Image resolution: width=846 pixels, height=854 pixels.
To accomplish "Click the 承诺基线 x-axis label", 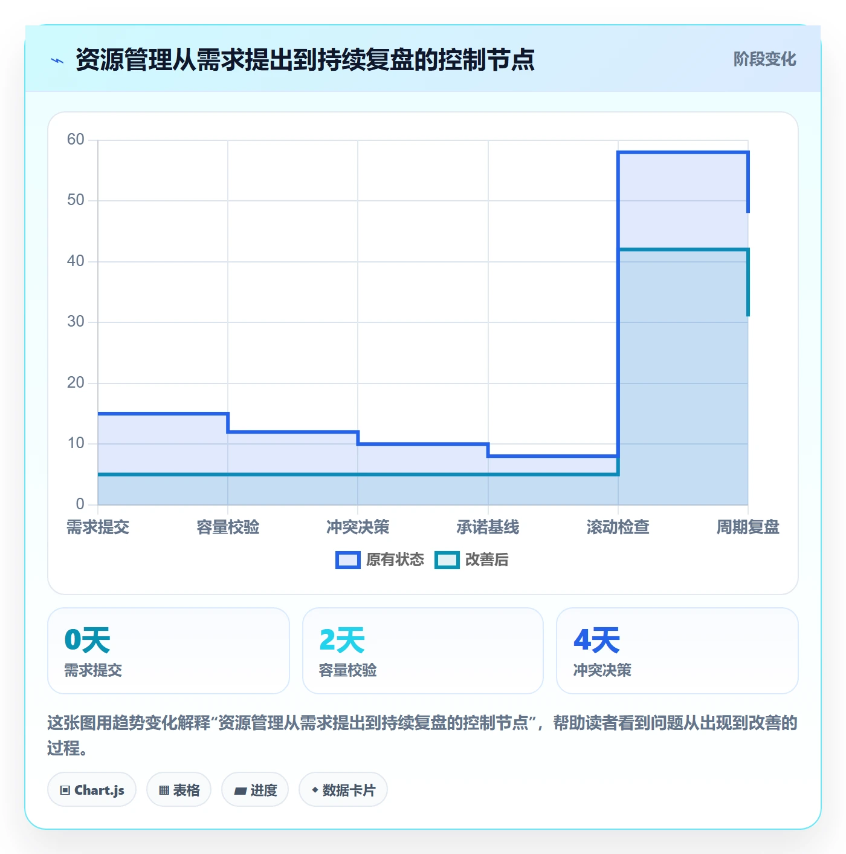I will 488,527.
